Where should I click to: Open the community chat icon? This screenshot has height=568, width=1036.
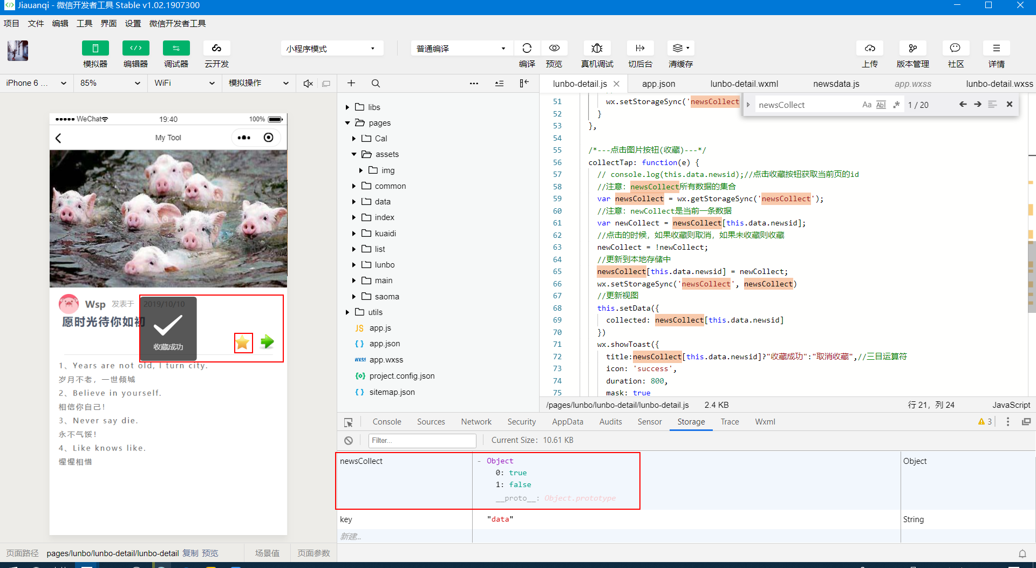tap(956, 48)
